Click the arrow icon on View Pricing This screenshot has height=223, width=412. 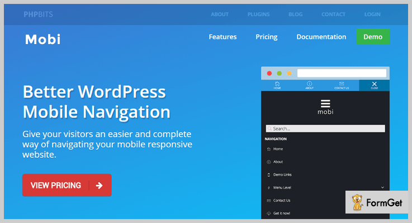[x=99, y=186]
